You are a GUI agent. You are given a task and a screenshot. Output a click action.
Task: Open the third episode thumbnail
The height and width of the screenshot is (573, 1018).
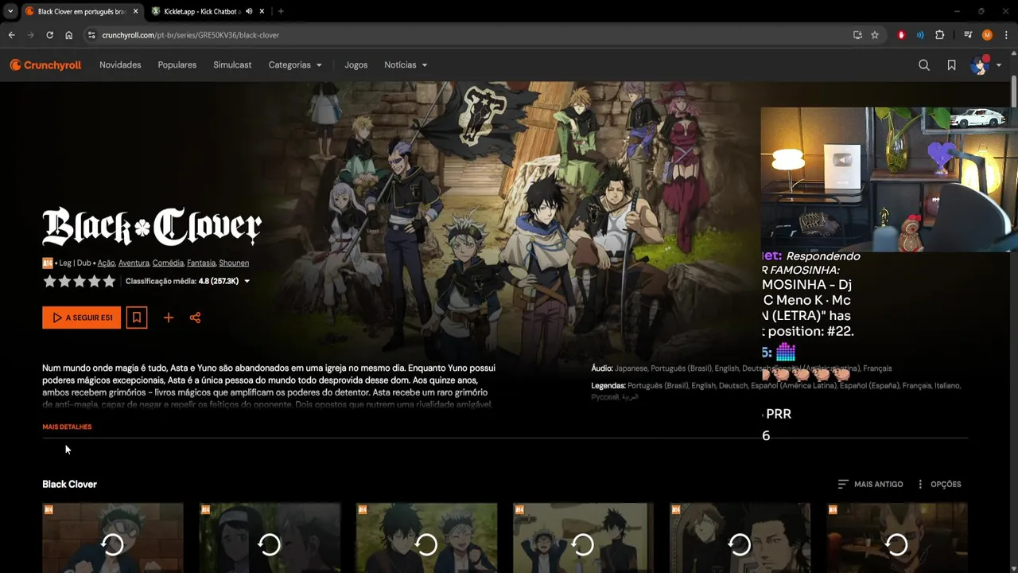pyautogui.click(x=426, y=538)
